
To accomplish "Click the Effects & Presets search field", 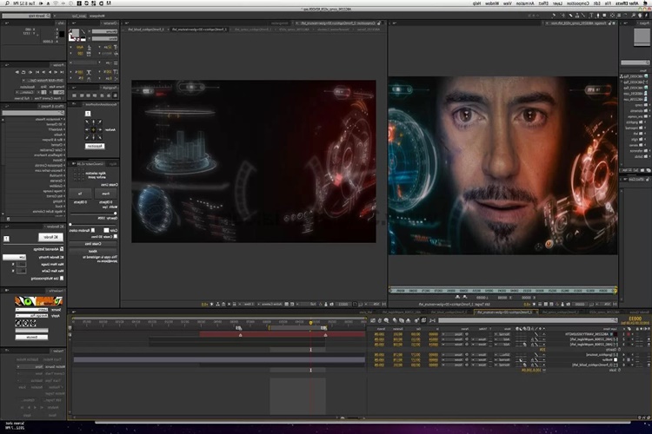I will click(x=33, y=113).
